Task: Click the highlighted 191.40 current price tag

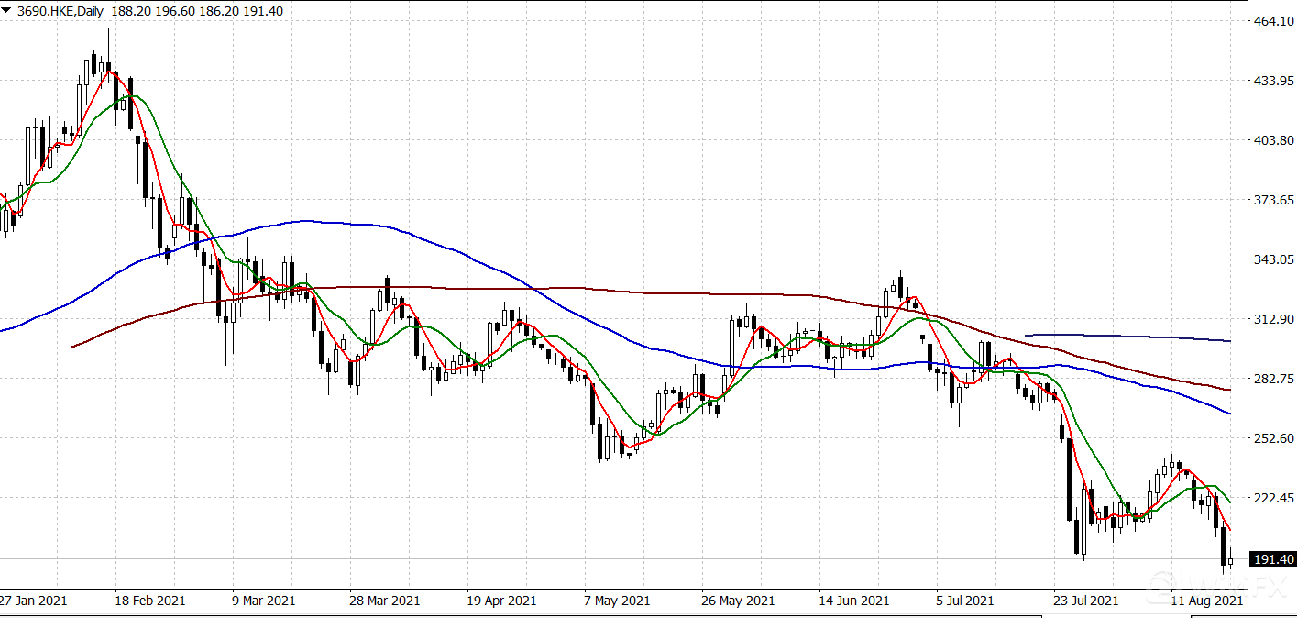Action: coord(1272,559)
